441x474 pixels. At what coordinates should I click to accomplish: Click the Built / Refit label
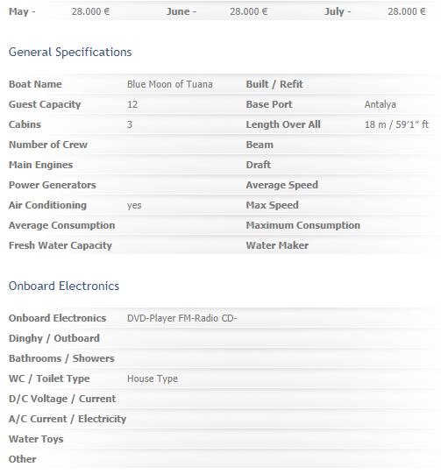point(274,84)
